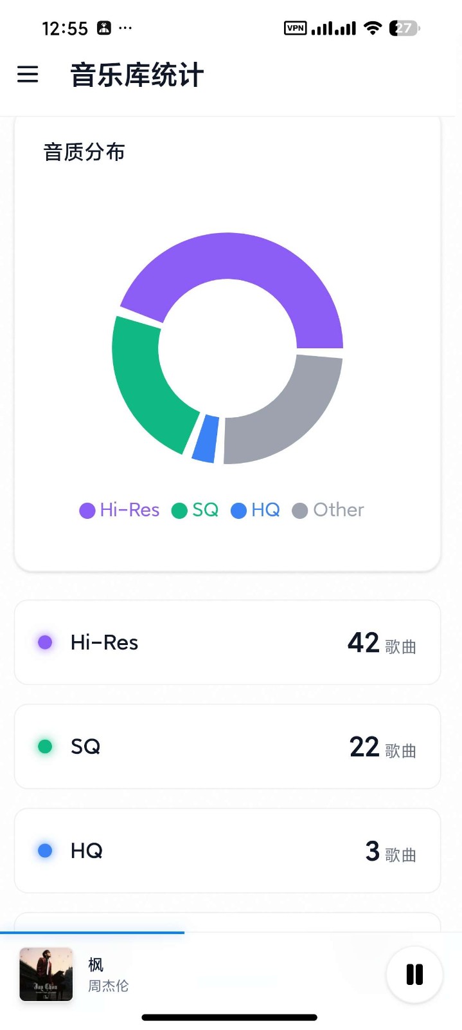Tap the VPN status bar icon
This screenshot has height=1030, width=462.
point(295,28)
